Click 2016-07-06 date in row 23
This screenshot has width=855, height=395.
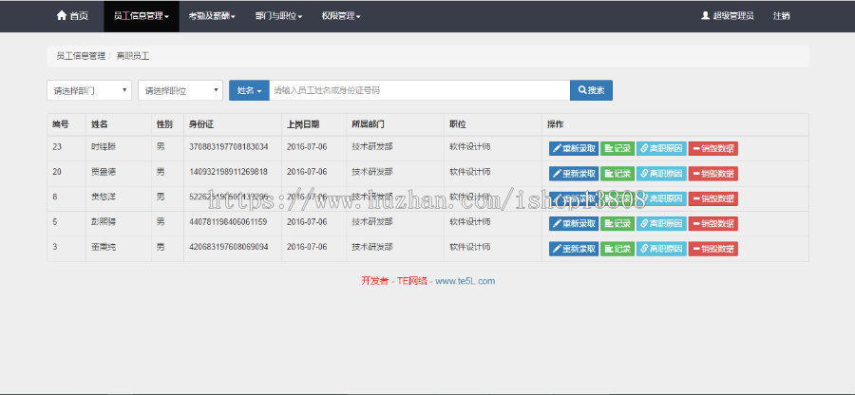(307, 146)
